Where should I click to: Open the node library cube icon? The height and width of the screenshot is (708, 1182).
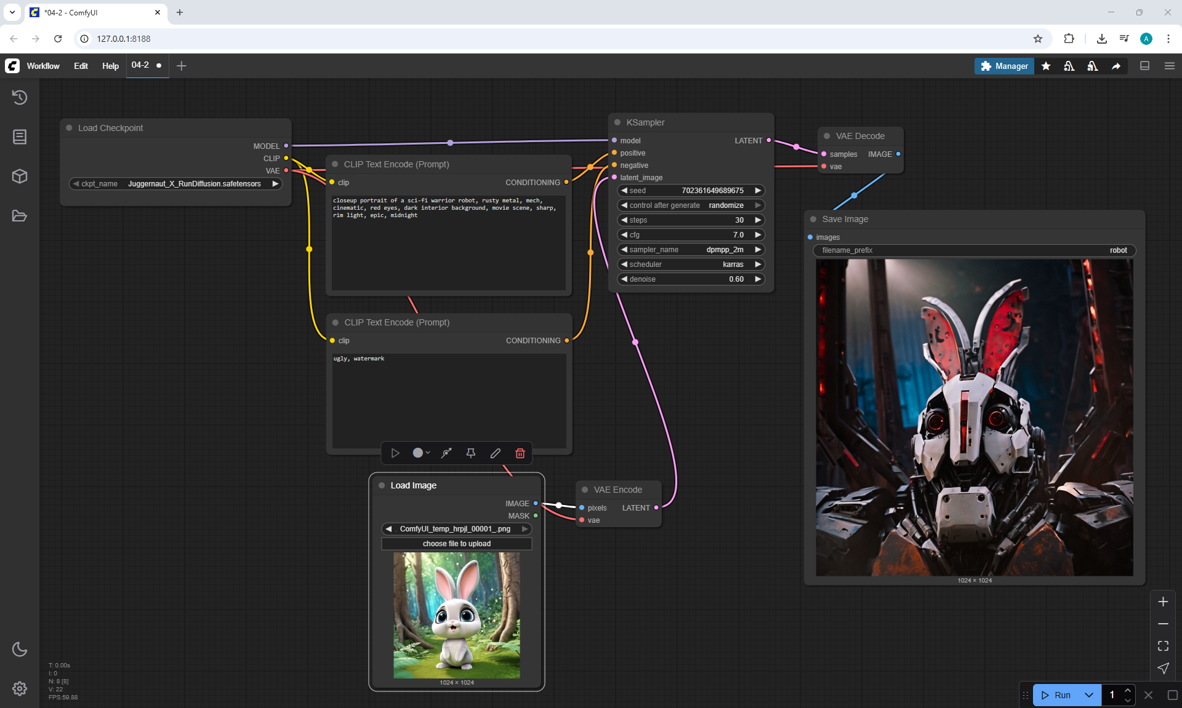click(x=20, y=177)
